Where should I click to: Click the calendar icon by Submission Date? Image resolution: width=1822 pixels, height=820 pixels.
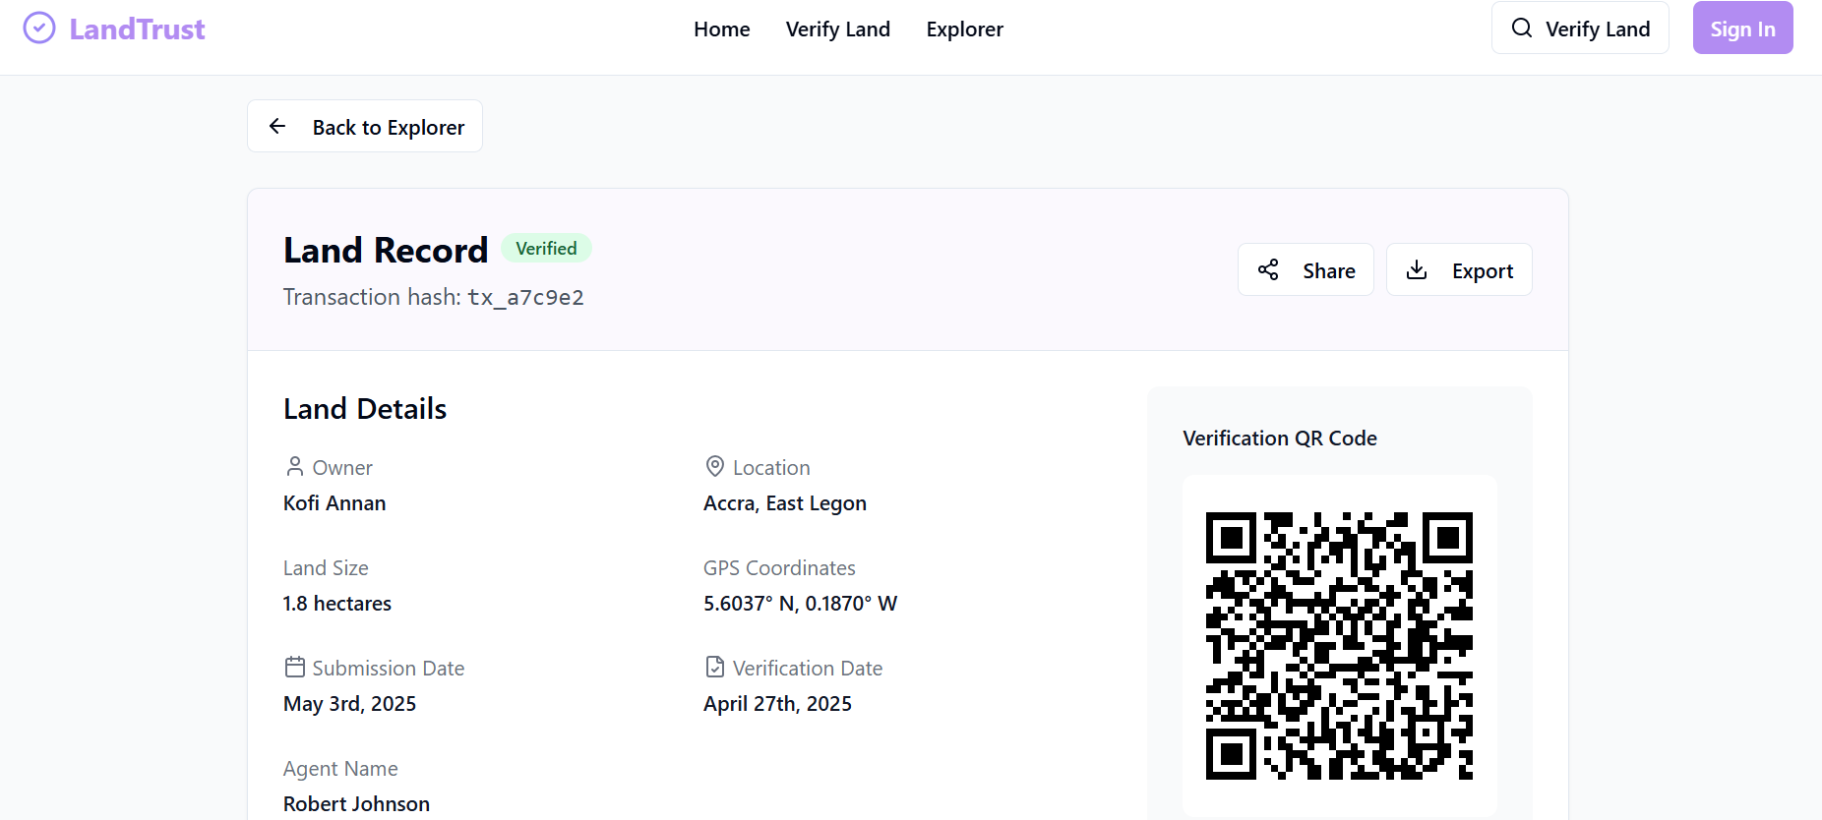click(x=295, y=667)
